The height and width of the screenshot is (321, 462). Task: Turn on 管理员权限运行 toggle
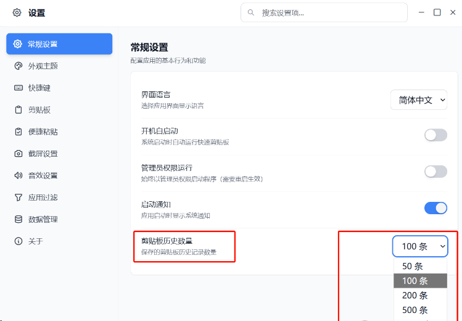(x=435, y=172)
